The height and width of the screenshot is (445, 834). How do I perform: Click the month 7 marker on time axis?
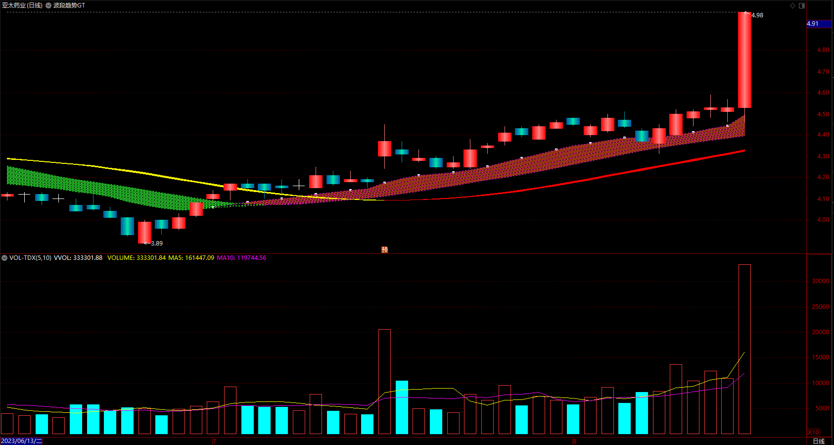point(215,441)
